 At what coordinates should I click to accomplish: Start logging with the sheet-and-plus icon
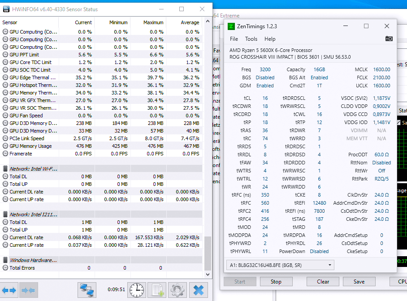pyautogui.click(x=157, y=290)
